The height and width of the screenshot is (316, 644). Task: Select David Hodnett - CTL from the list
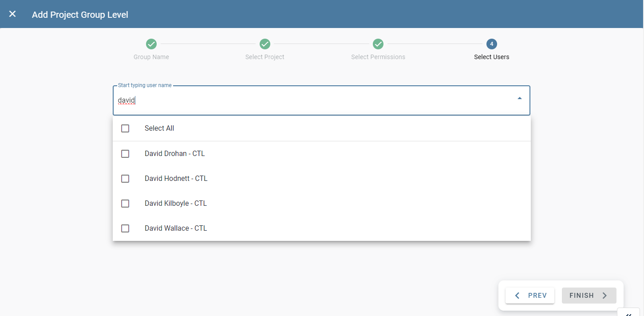[176, 178]
